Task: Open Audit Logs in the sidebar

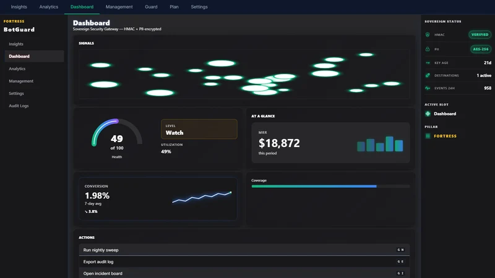Action: click(x=34, y=106)
